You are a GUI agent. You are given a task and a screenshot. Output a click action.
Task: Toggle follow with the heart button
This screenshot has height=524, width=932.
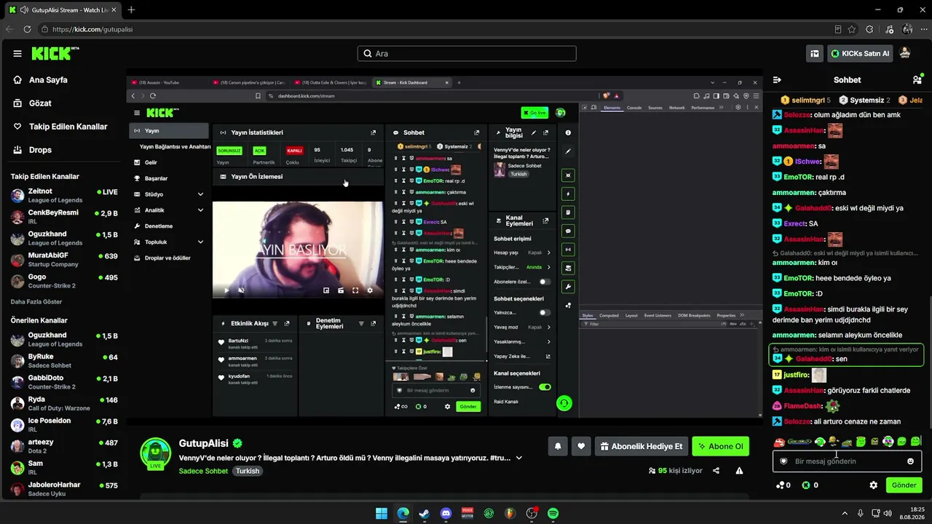tap(581, 446)
